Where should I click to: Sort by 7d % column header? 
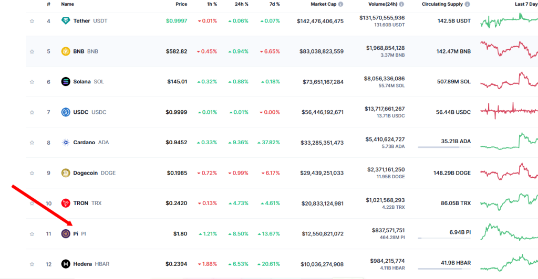tap(274, 4)
